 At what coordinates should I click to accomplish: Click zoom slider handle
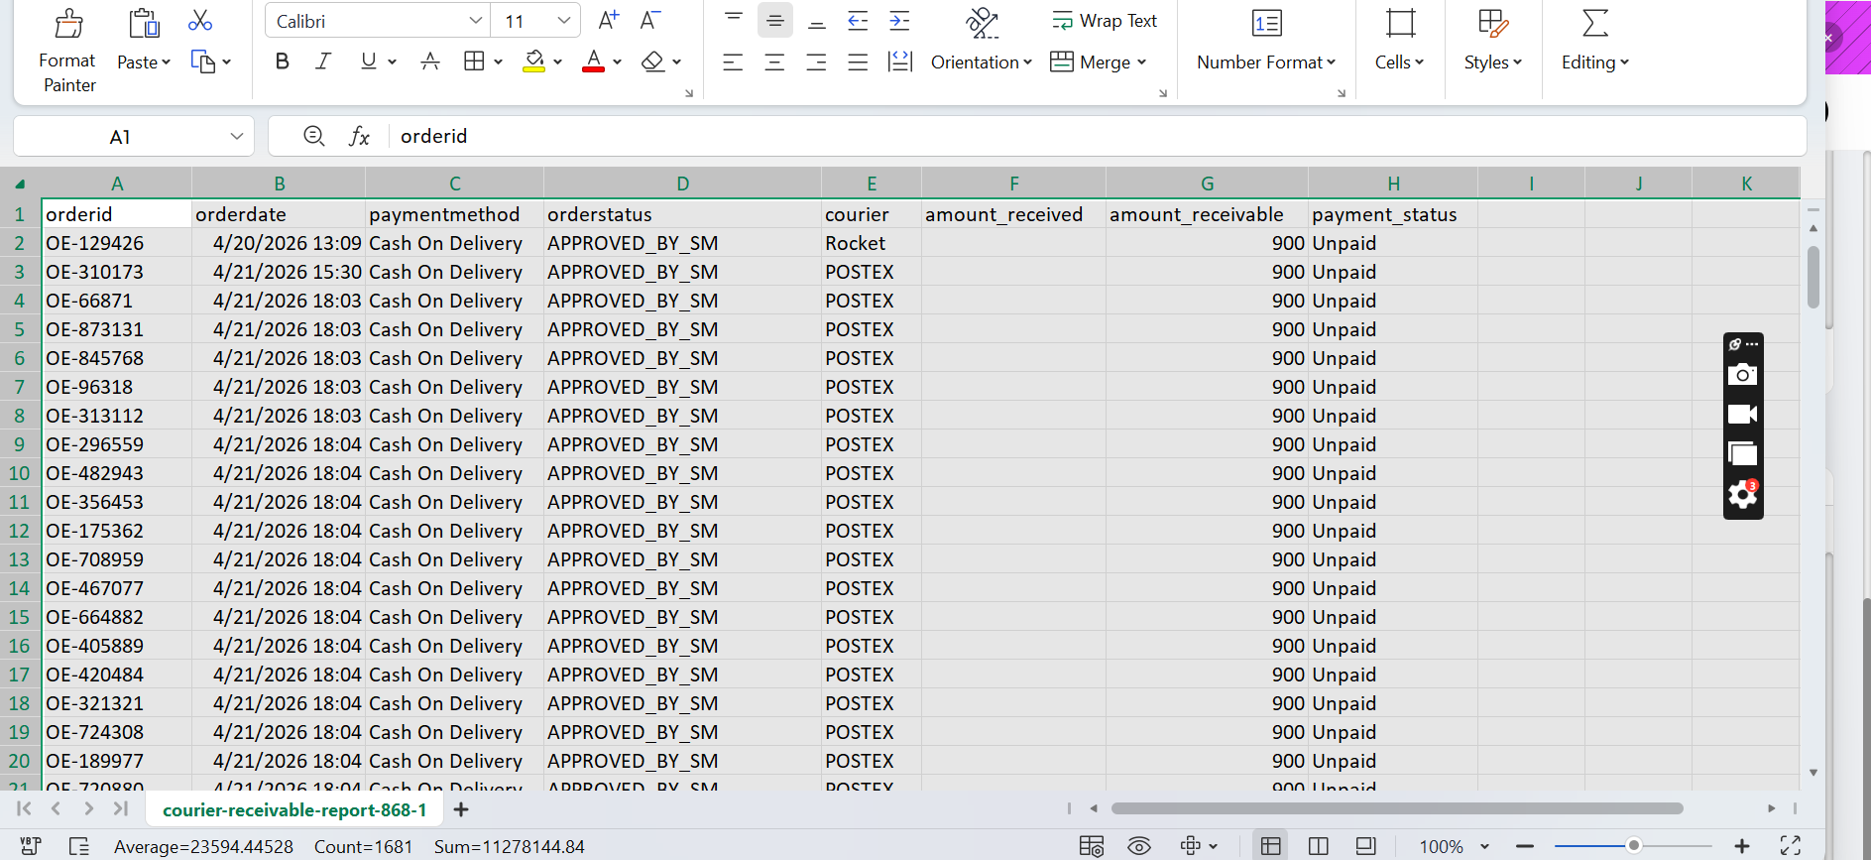1633,846
